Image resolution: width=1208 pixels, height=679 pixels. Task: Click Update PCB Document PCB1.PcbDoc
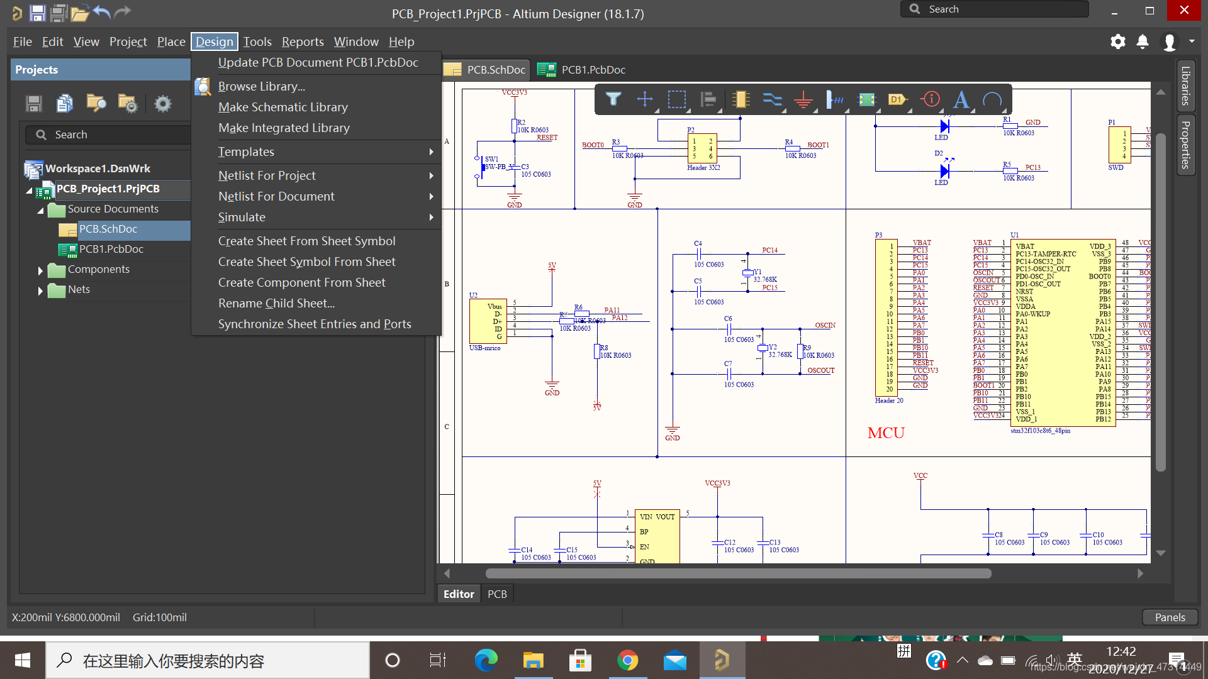tap(318, 62)
